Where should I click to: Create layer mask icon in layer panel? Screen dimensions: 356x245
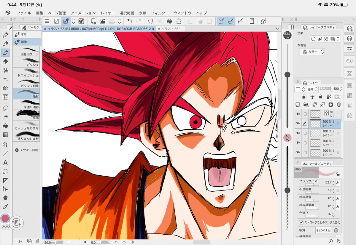[x=330, y=105]
